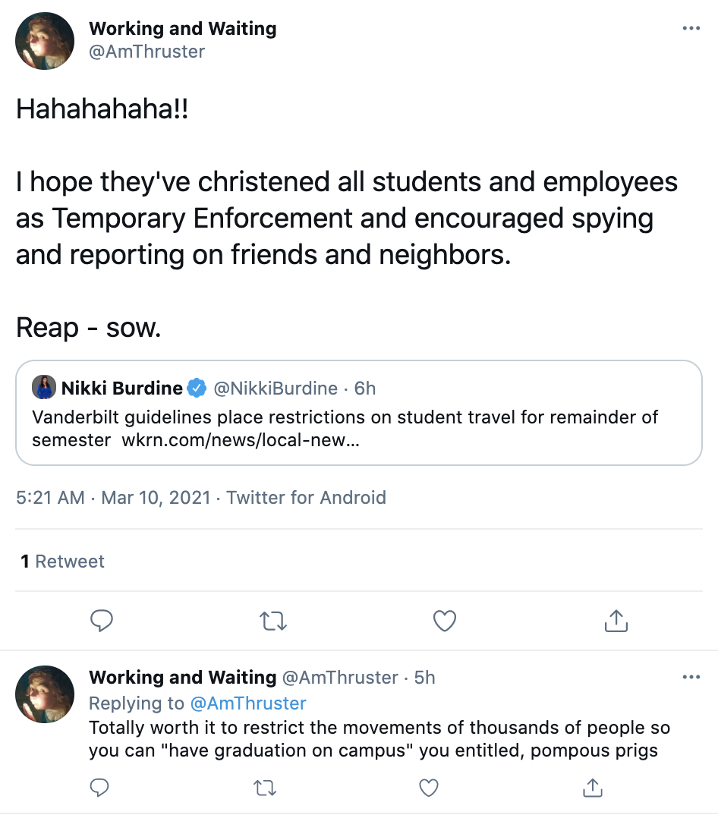Viewport: 718px width, 815px height.
Task: Open the reply author's profile picture
Action: pos(45,695)
